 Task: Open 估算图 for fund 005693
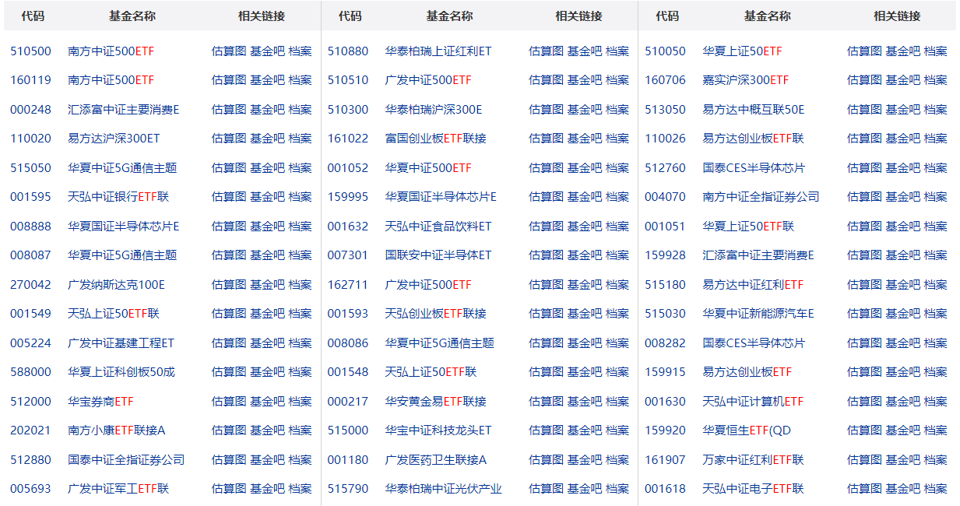point(229,489)
